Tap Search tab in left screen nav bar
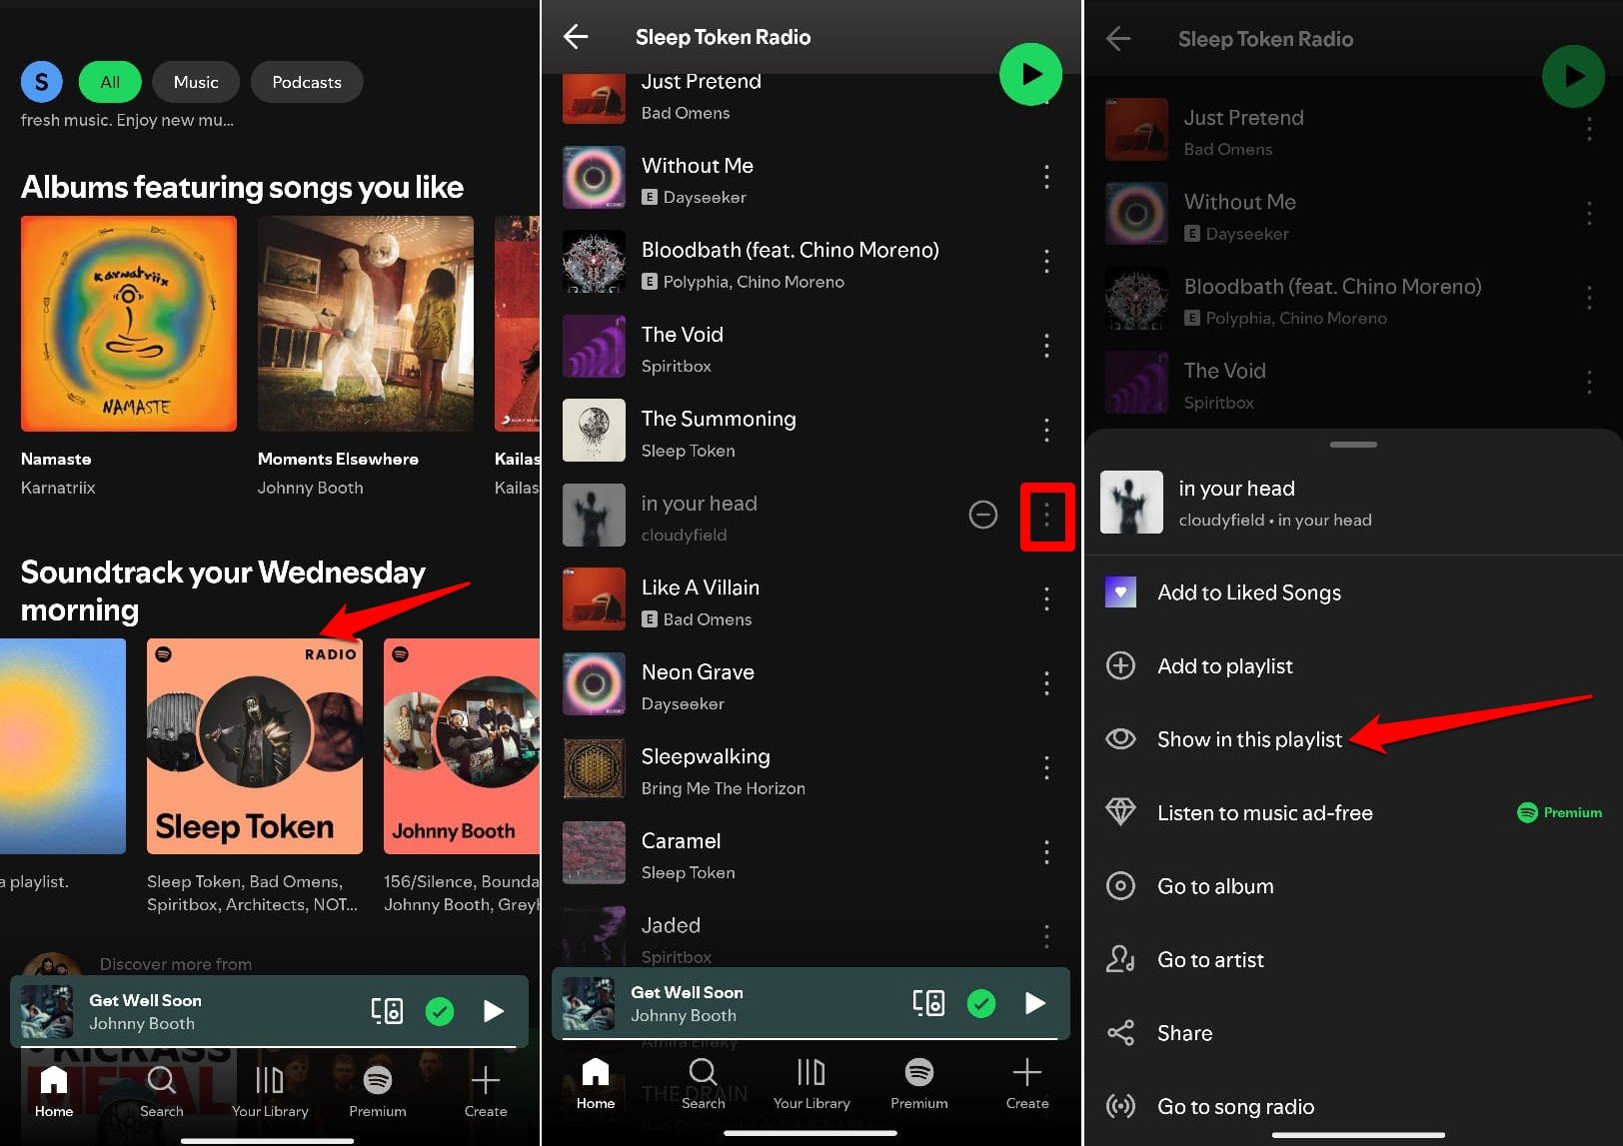This screenshot has height=1146, width=1623. coord(162,1091)
